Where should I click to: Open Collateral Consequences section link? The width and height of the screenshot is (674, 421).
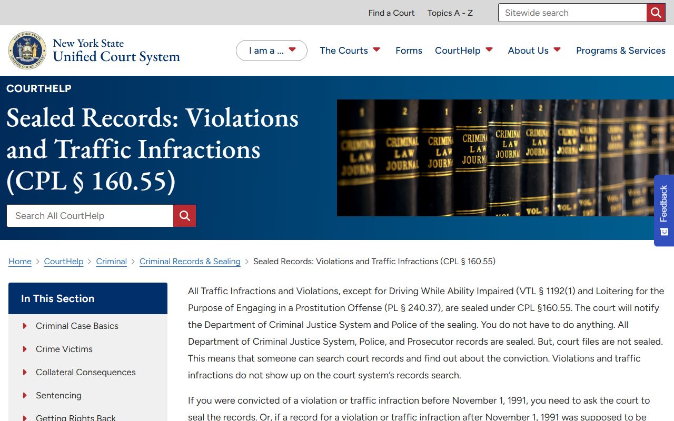click(x=86, y=373)
